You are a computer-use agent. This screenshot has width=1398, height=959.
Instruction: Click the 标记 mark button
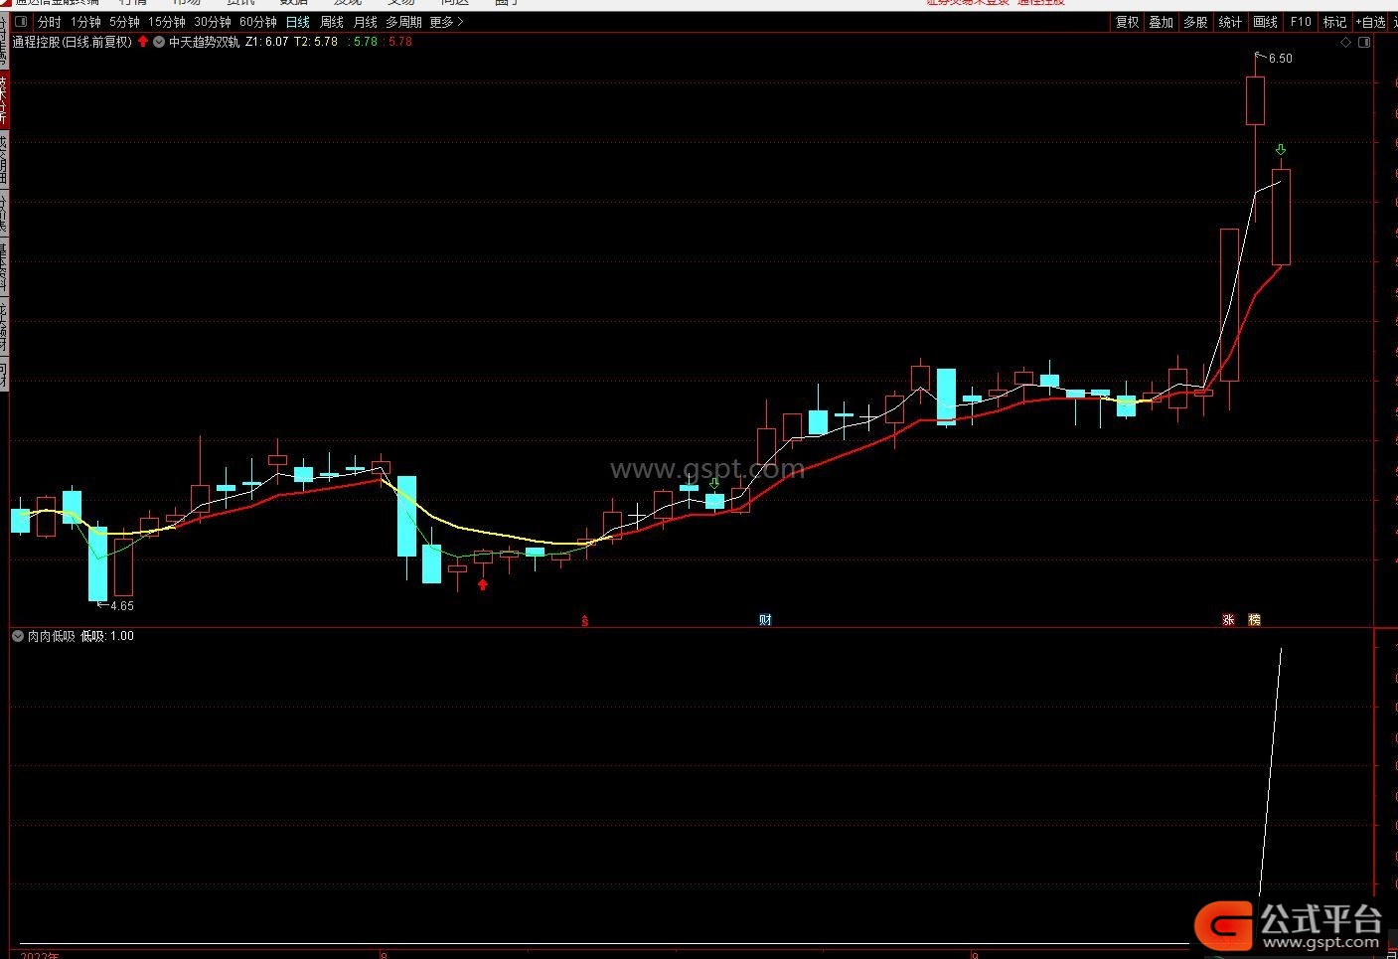pos(1334,22)
